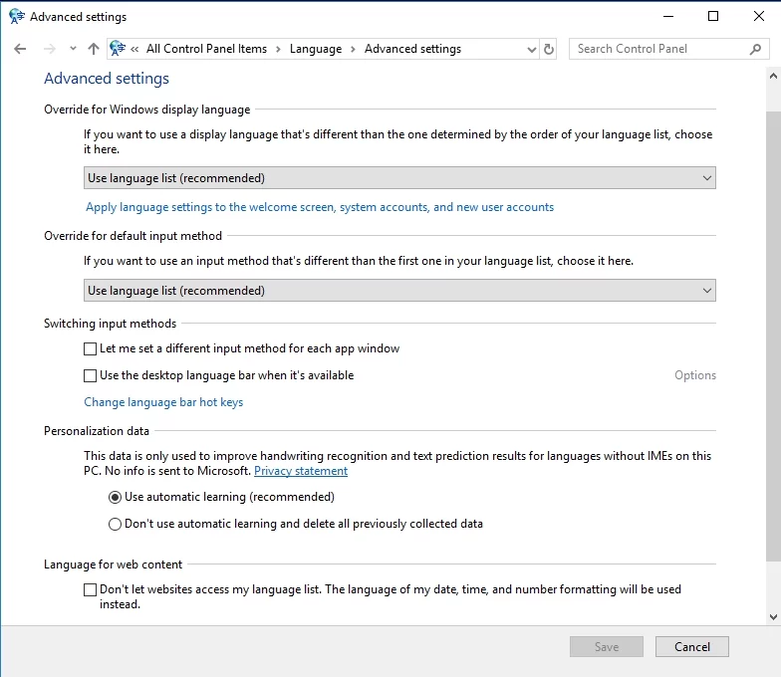The width and height of the screenshot is (781, 677).
Task: Go to All Control Panel Items breadcrumb
Action: [x=206, y=49]
